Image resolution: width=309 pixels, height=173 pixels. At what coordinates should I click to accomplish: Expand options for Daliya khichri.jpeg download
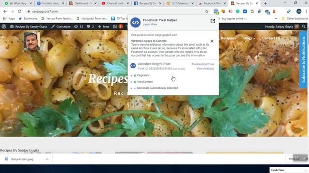[47, 159]
